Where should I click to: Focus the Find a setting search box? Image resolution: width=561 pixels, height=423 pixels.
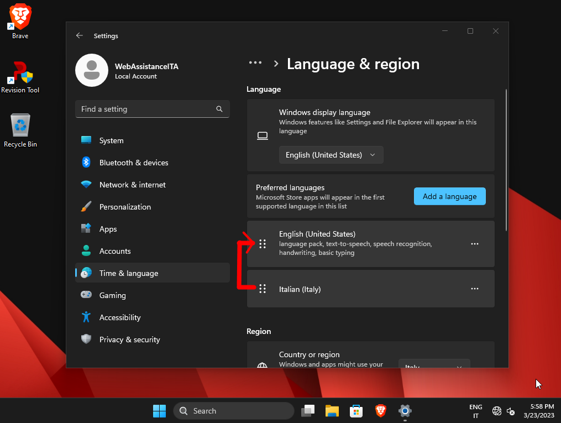pyautogui.click(x=153, y=109)
